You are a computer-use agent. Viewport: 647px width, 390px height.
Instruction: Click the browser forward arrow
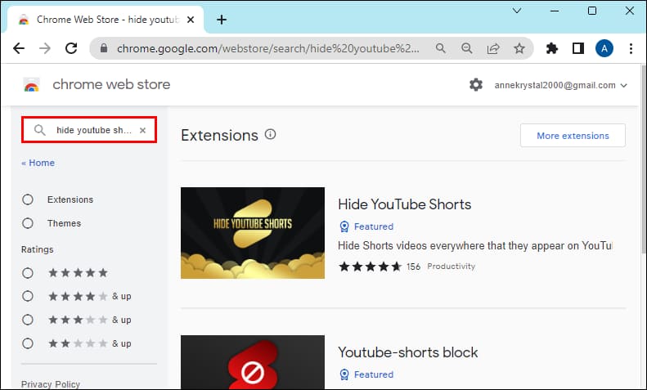(x=44, y=48)
